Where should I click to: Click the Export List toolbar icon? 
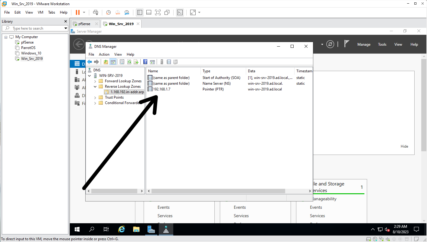point(136,62)
